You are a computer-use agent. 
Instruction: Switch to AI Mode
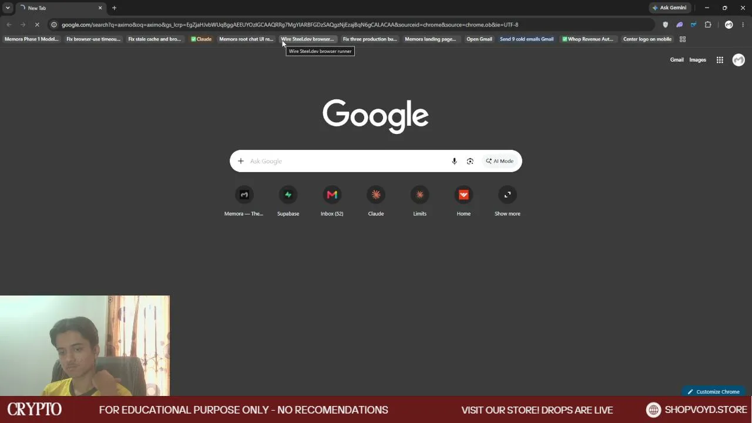[x=499, y=161]
